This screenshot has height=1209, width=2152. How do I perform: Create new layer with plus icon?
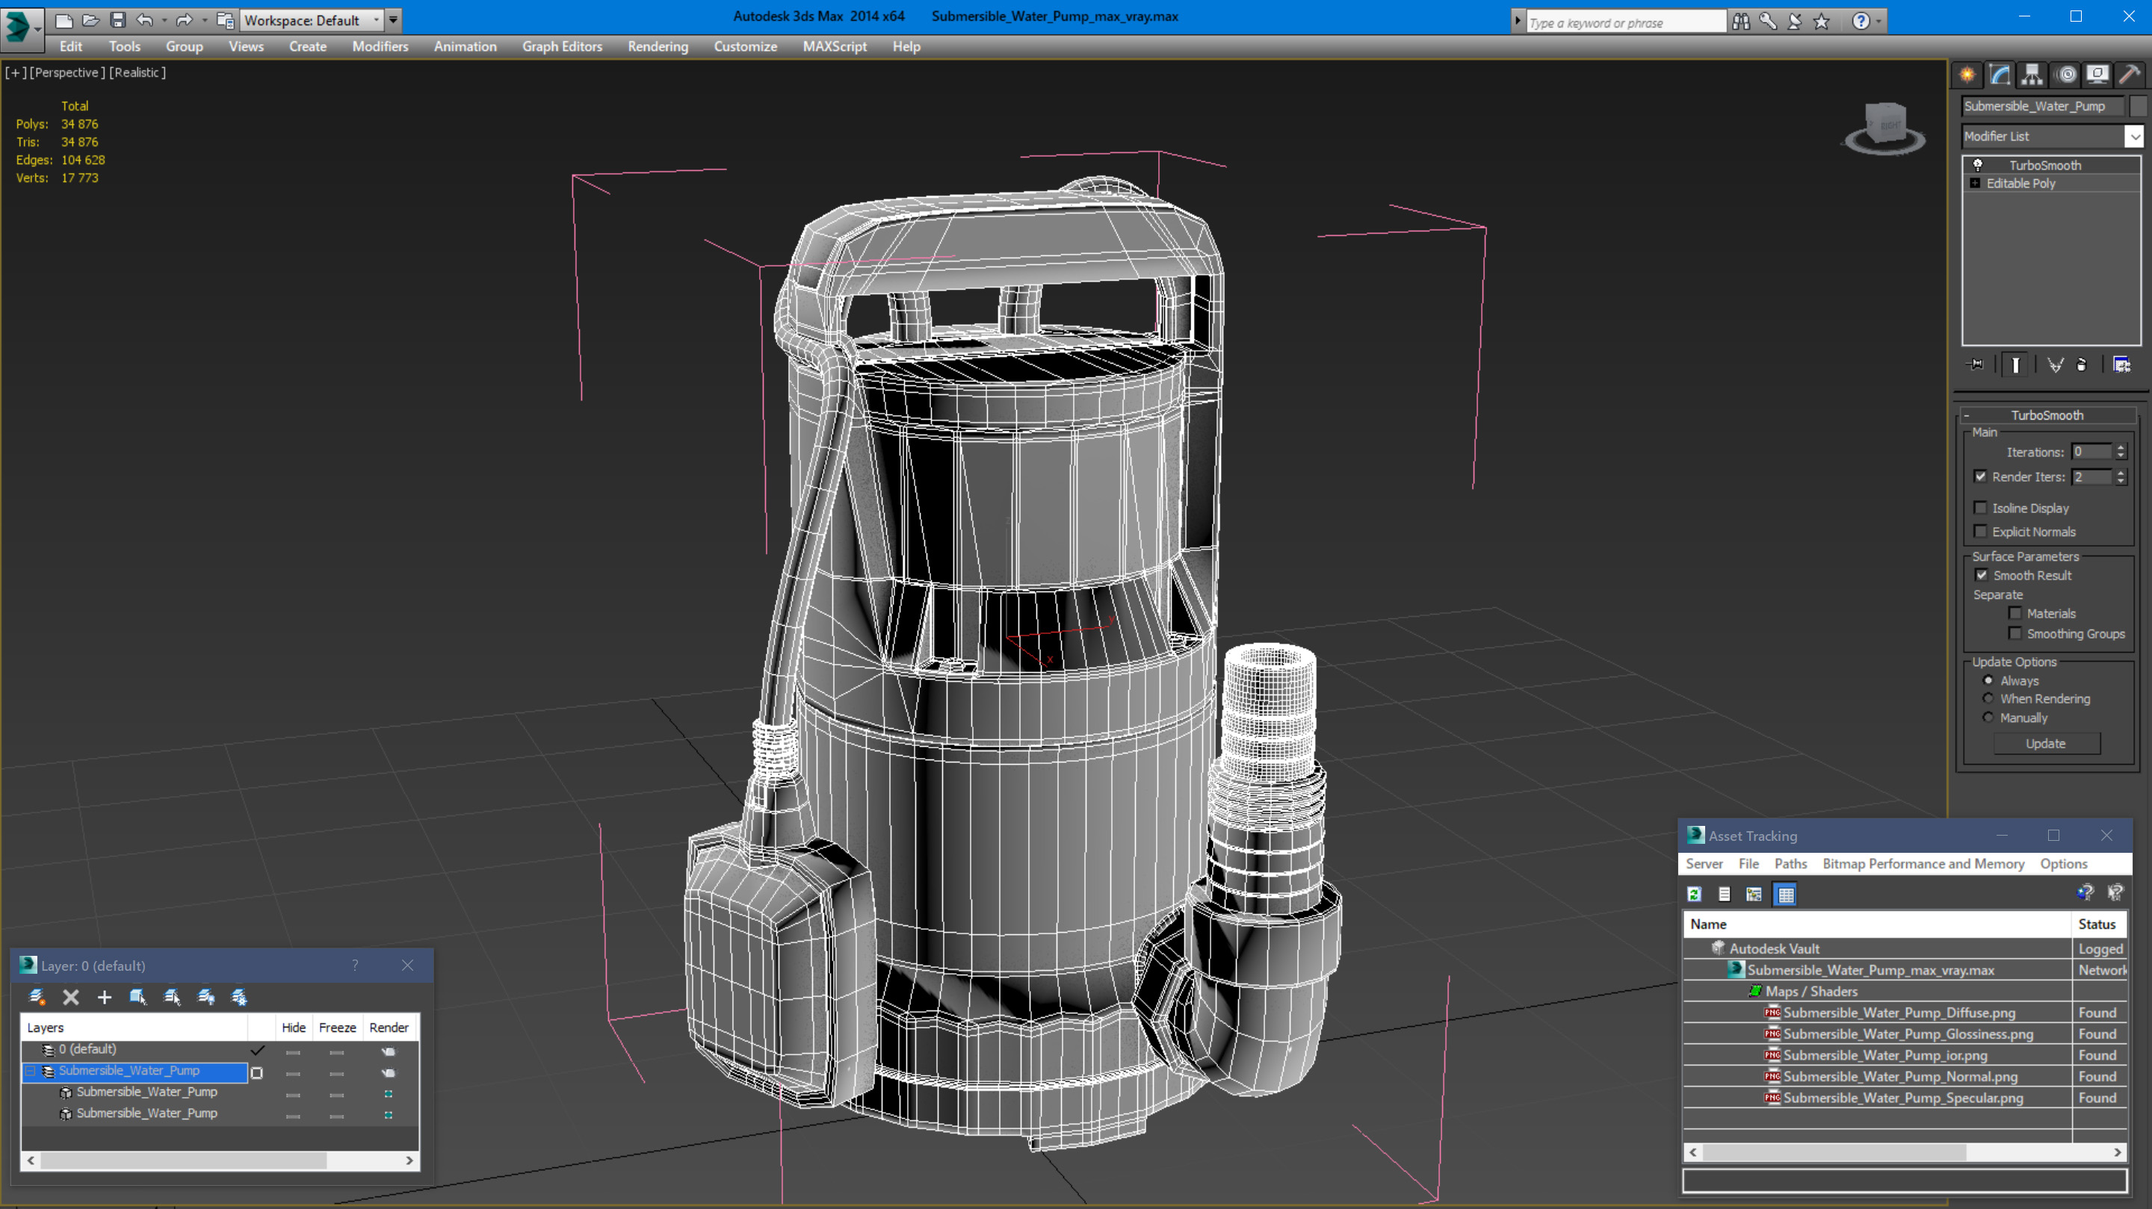[105, 997]
